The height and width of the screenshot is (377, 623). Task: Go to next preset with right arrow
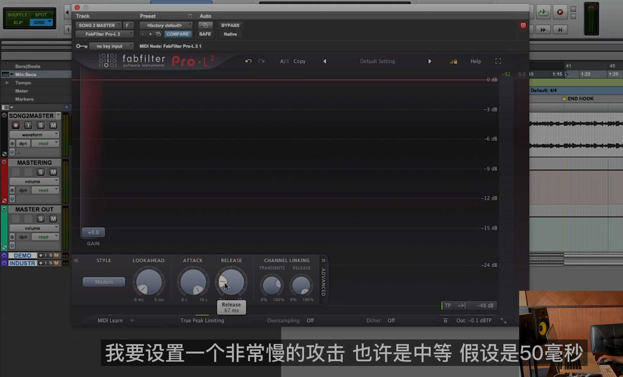[x=429, y=61]
